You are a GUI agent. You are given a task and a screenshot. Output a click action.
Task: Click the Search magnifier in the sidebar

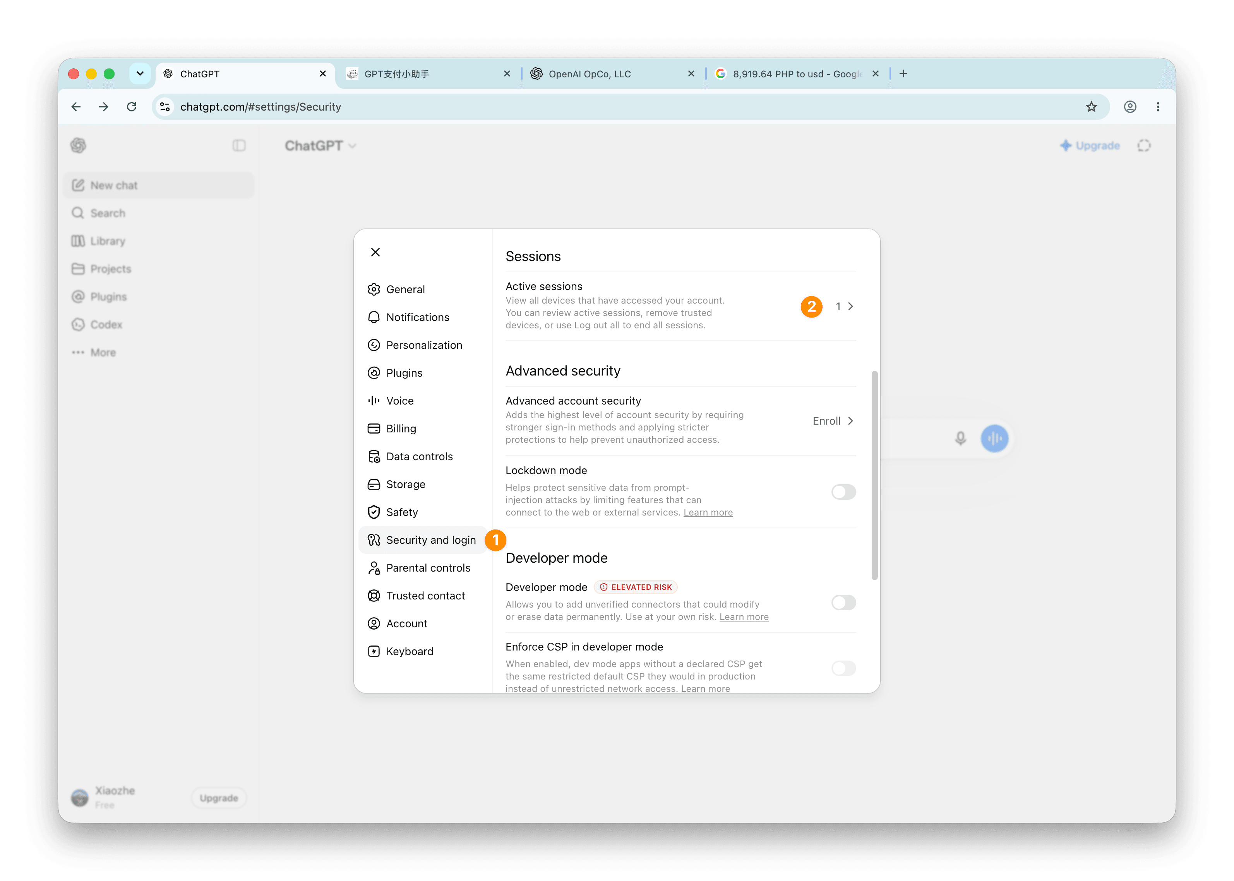pos(78,213)
